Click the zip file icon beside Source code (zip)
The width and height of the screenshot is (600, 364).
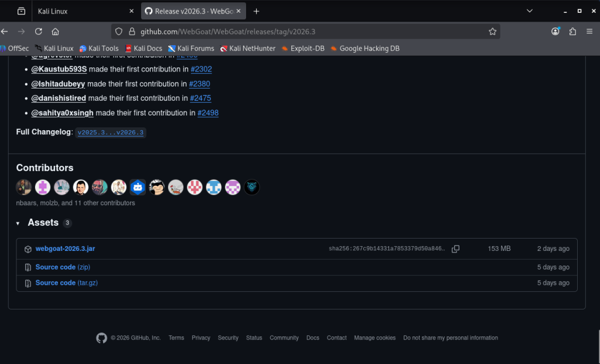[x=28, y=267]
